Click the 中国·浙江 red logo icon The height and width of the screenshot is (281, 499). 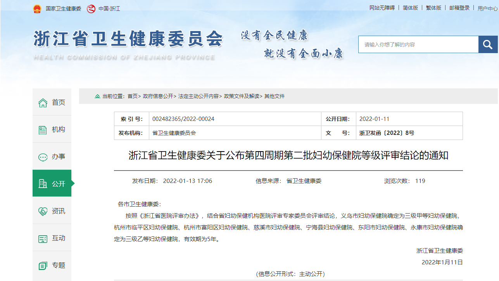91,9
